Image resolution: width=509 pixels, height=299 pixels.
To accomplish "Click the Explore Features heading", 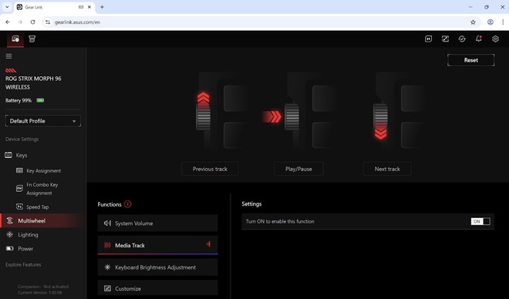I will (23, 264).
